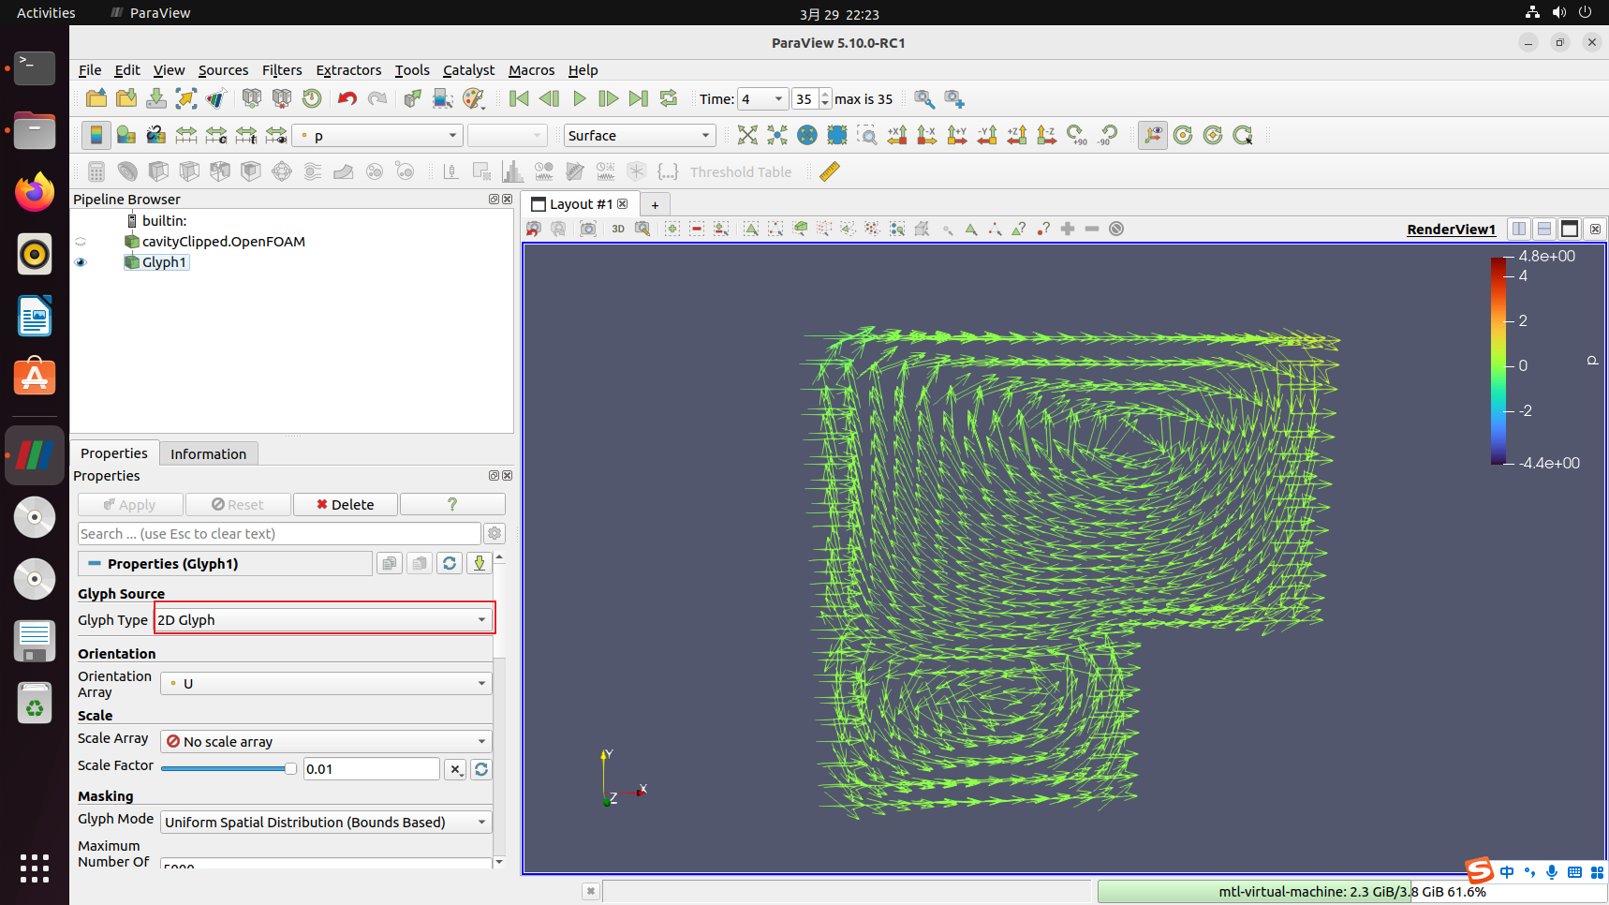Open Firefox from the dock

pyautogui.click(x=35, y=192)
